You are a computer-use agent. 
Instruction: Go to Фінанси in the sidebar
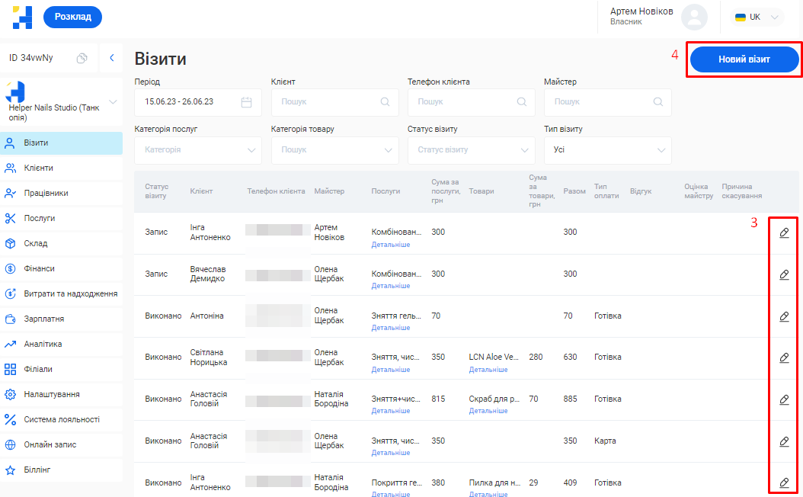pyautogui.click(x=39, y=268)
